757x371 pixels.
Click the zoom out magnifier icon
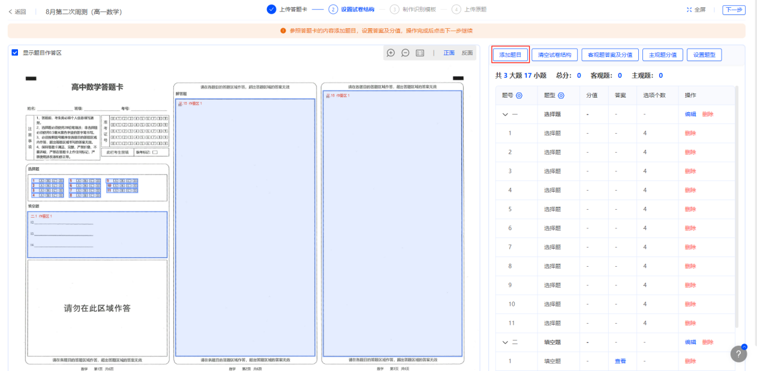coord(405,53)
